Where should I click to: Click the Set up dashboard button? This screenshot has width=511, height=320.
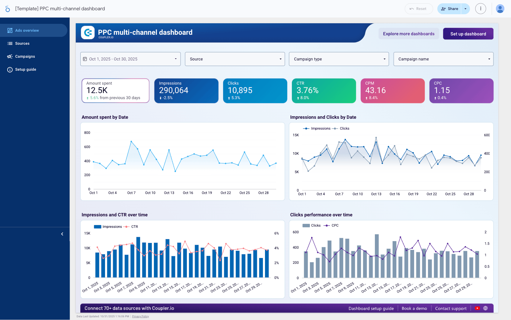[x=468, y=34]
